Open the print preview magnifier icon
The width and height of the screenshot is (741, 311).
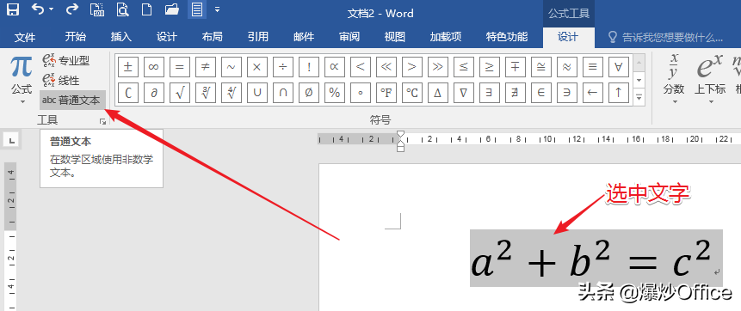pos(123,9)
